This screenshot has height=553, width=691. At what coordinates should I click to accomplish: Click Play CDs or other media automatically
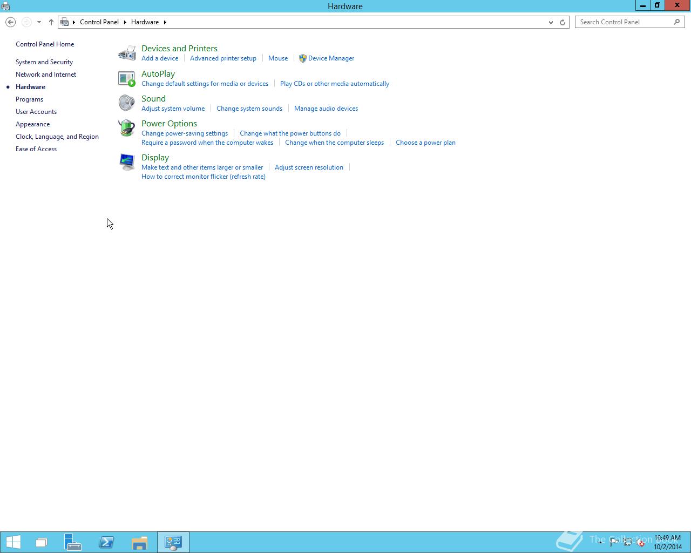pos(335,84)
